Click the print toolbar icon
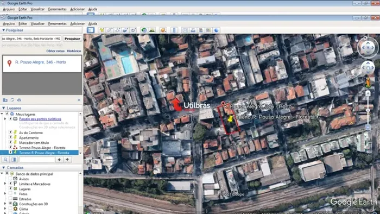This screenshot has width=380, height=214. [193, 30]
